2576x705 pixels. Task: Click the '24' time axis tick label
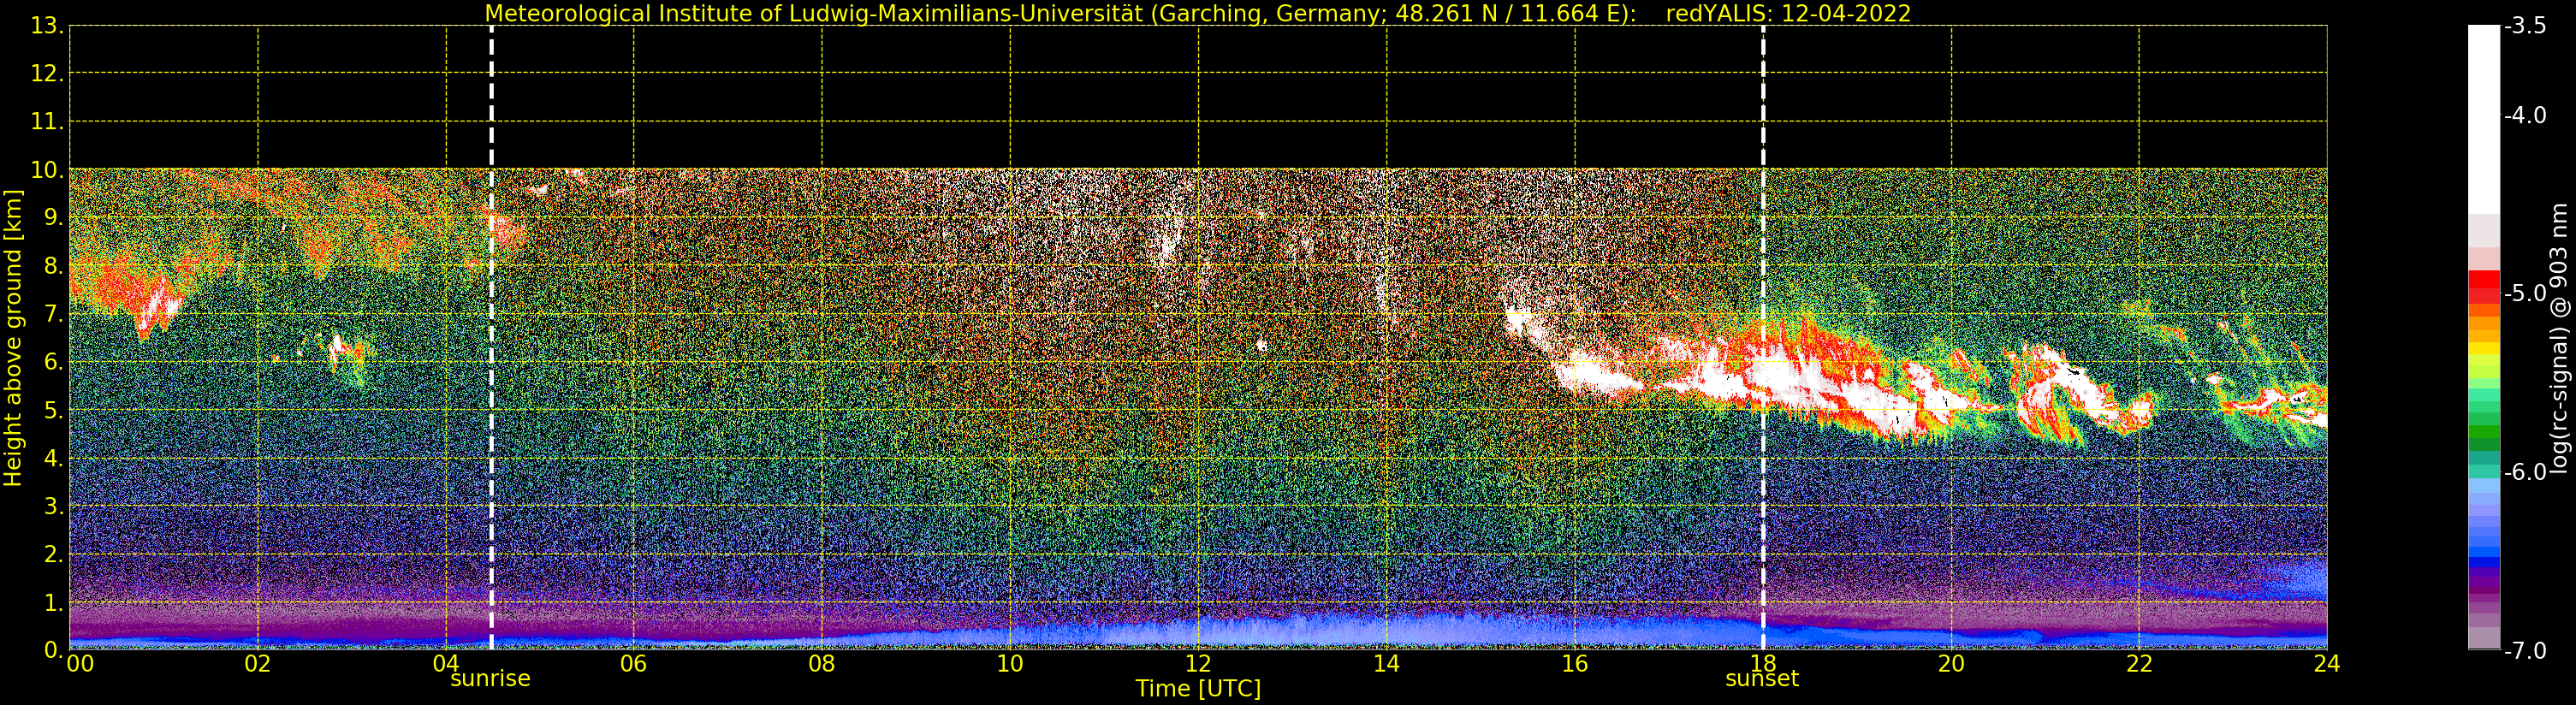(x=2327, y=664)
